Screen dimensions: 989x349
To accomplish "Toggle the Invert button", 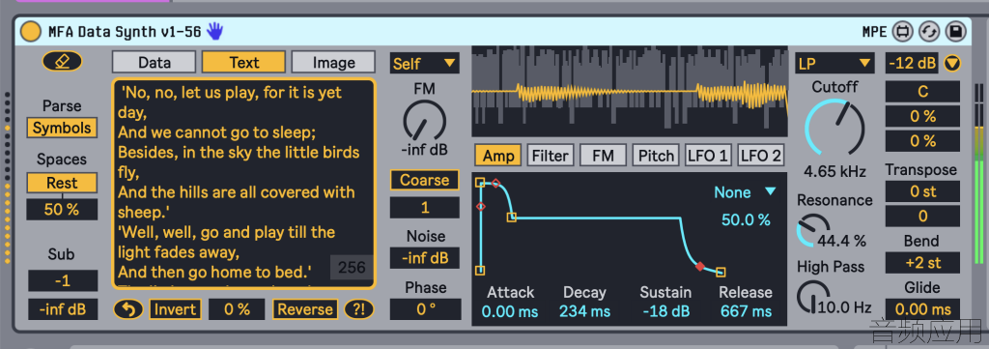I will [175, 309].
